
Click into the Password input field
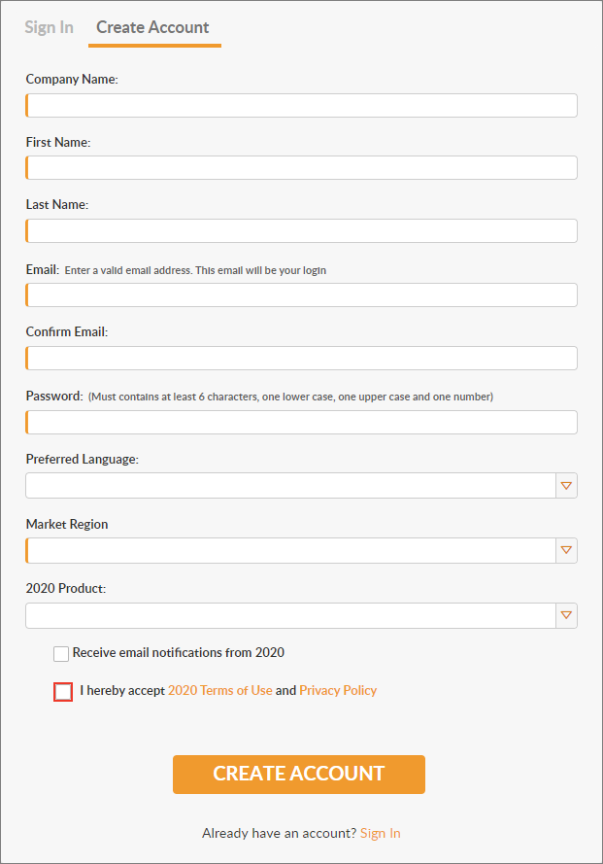point(301,422)
